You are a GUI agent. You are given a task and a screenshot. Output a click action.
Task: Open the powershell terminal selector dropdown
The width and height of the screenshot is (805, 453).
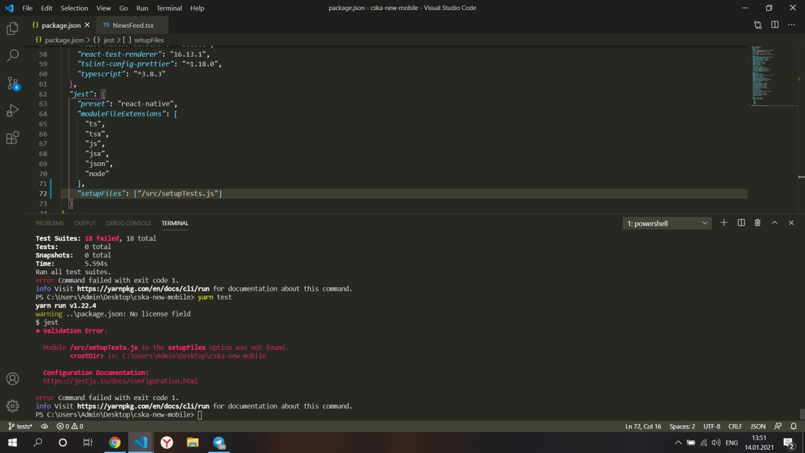click(x=667, y=223)
